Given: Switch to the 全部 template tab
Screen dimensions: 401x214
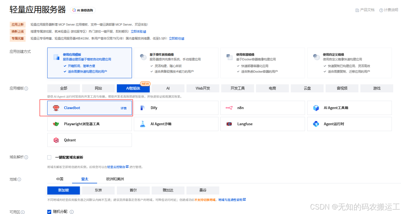Looking at the screenshot, I should [x=63, y=88].
